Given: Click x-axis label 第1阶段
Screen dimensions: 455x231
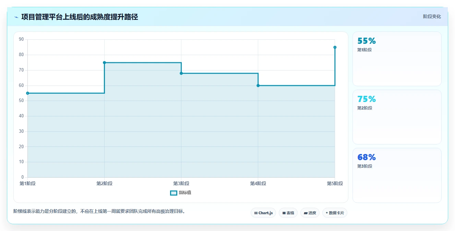Looking at the screenshot, I should pyautogui.click(x=27, y=184).
